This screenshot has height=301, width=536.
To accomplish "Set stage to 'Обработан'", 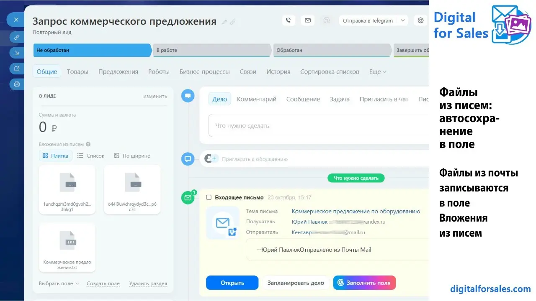I will click(x=332, y=50).
